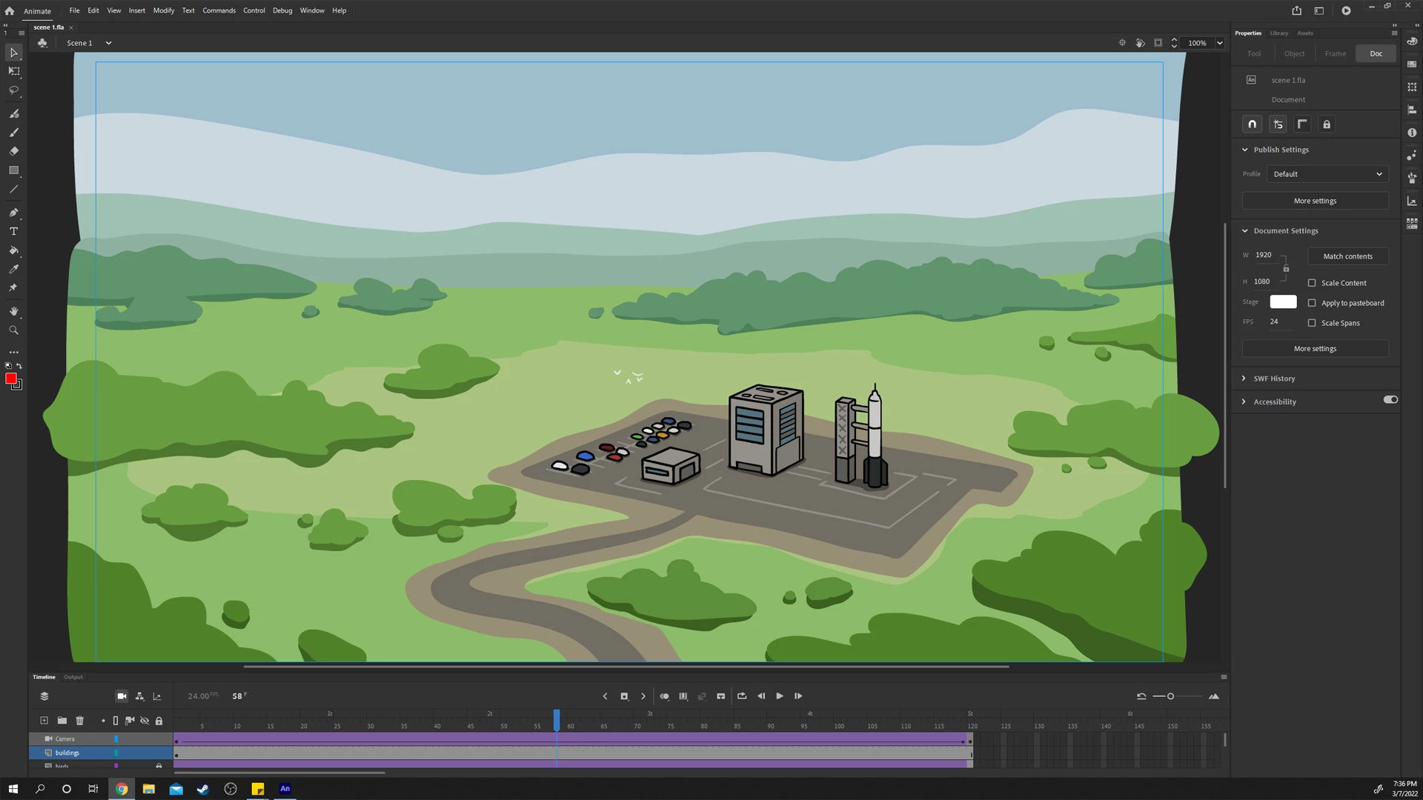Open the Modify menu

pyautogui.click(x=164, y=10)
